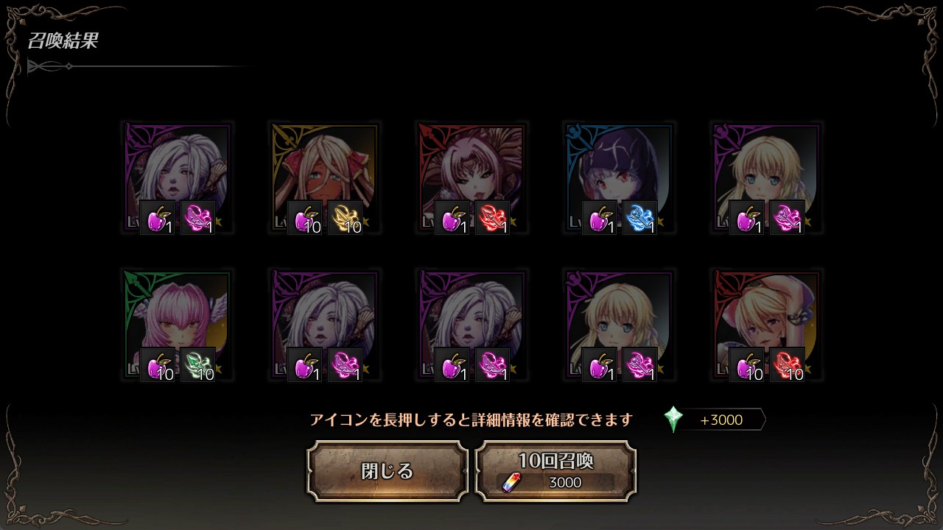Image resolution: width=943 pixels, height=530 pixels.
Task: Tap the 閉じる close button
Action: [x=388, y=471]
